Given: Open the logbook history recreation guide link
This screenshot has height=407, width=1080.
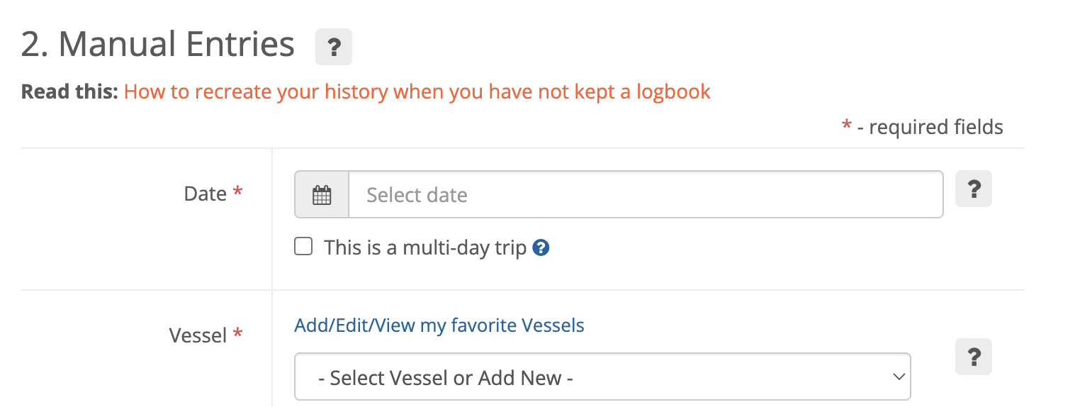Looking at the screenshot, I should [417, 92].
